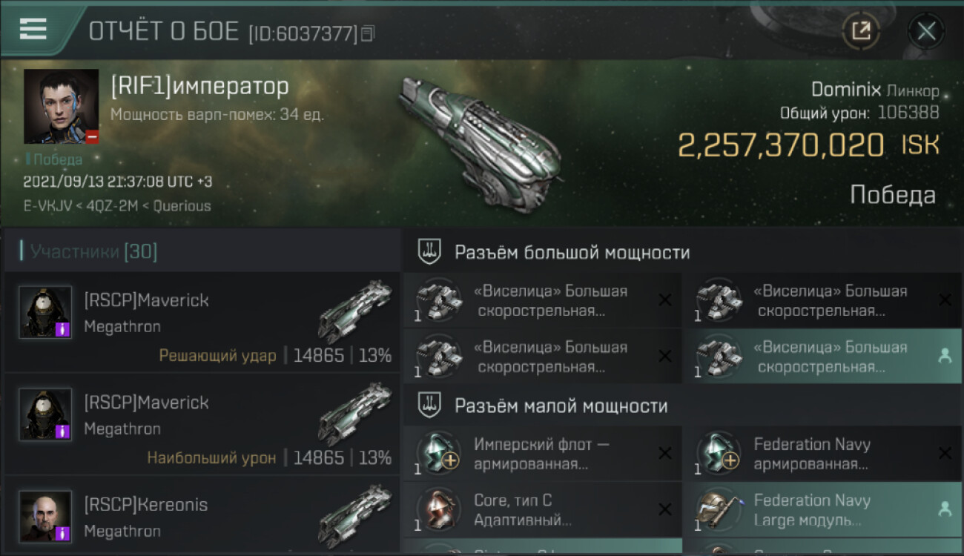
Task: Click the E-VKJV system location link
Action: pyautogui.click(x=47, y=206)
